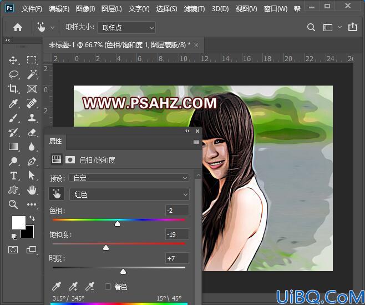Select the subtract-from-sample eyedropper
This screenshot has width=365, height=305.
(90, 286)
